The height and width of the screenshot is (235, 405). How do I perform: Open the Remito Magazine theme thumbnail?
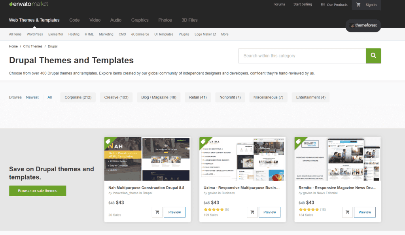[x=338, y=159]
